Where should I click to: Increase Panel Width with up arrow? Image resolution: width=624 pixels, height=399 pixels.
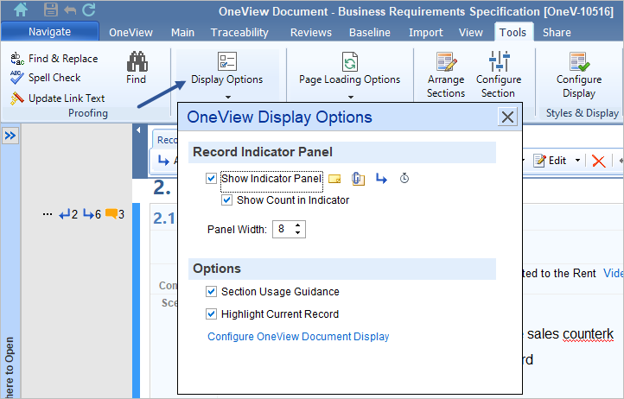297,225
